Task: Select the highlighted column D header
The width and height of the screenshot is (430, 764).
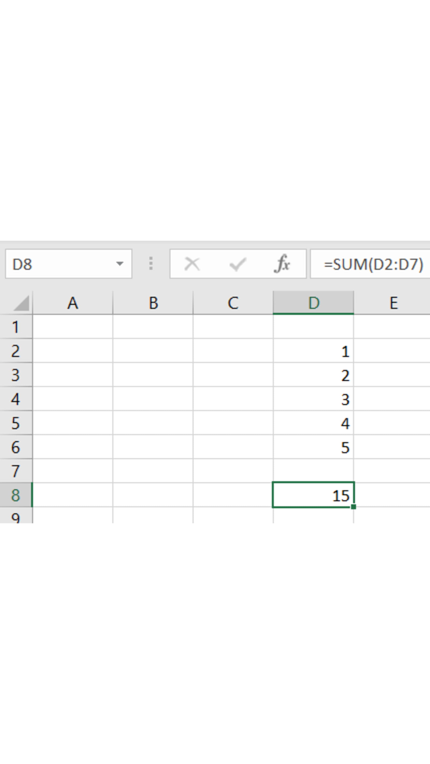Action: point(313,303)
